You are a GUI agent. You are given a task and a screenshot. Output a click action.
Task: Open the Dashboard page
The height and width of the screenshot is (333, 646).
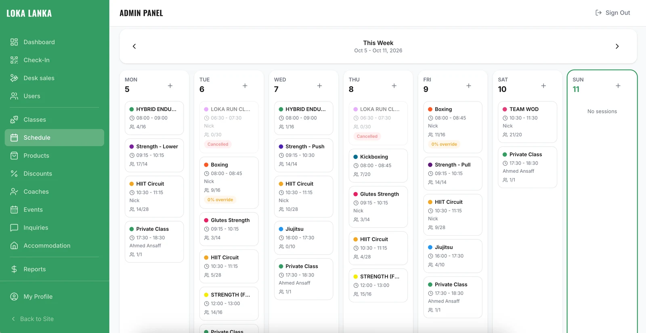coord(55,42)
